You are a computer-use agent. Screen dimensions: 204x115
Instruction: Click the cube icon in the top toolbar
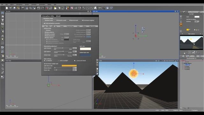coord(59,8)
